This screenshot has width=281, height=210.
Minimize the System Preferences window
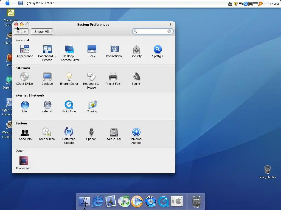[x=22, y=24]
